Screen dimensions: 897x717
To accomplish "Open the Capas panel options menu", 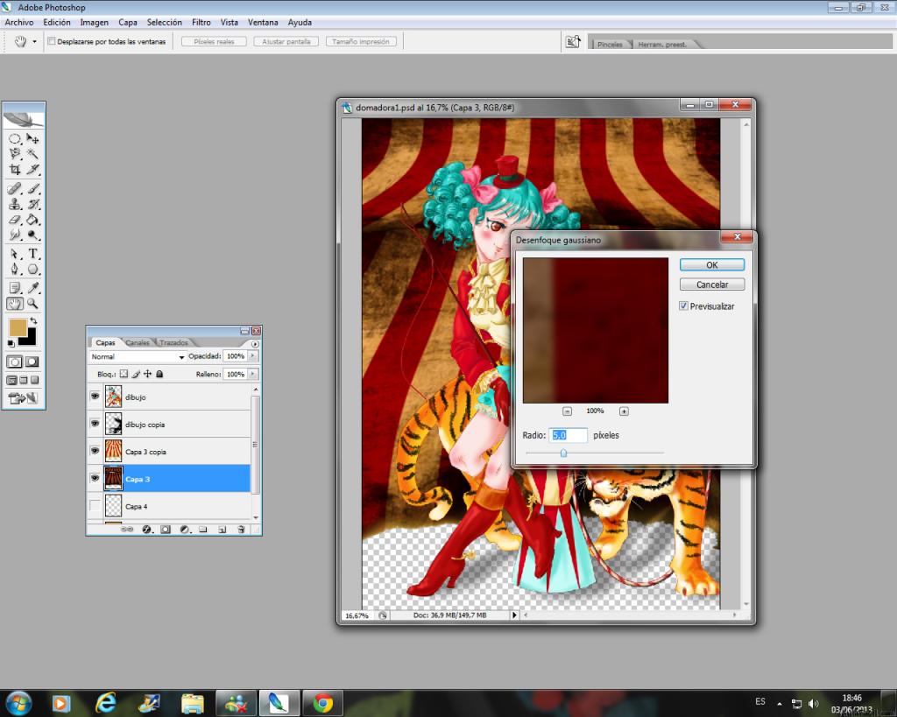I will [x=255, y=344].
